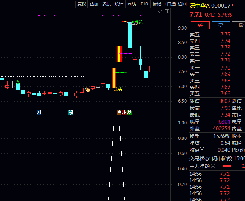Image resolution: width=245 pixels, height=201 pixels.
Task: Click the 撤 cancel order button
Action: [239, 25]
